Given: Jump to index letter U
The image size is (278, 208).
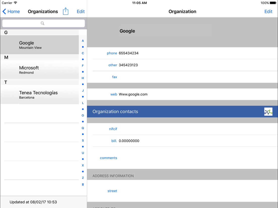Looking at the screenshot, I should pyautogui.click(x=83, y=153).
